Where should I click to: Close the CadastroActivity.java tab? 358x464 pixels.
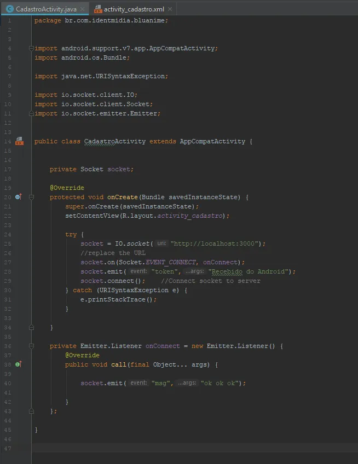click(x=82, y=9)
